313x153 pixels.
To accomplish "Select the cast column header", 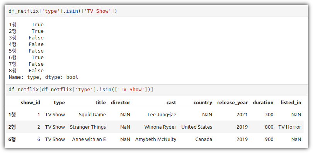I will pos(171,103).
